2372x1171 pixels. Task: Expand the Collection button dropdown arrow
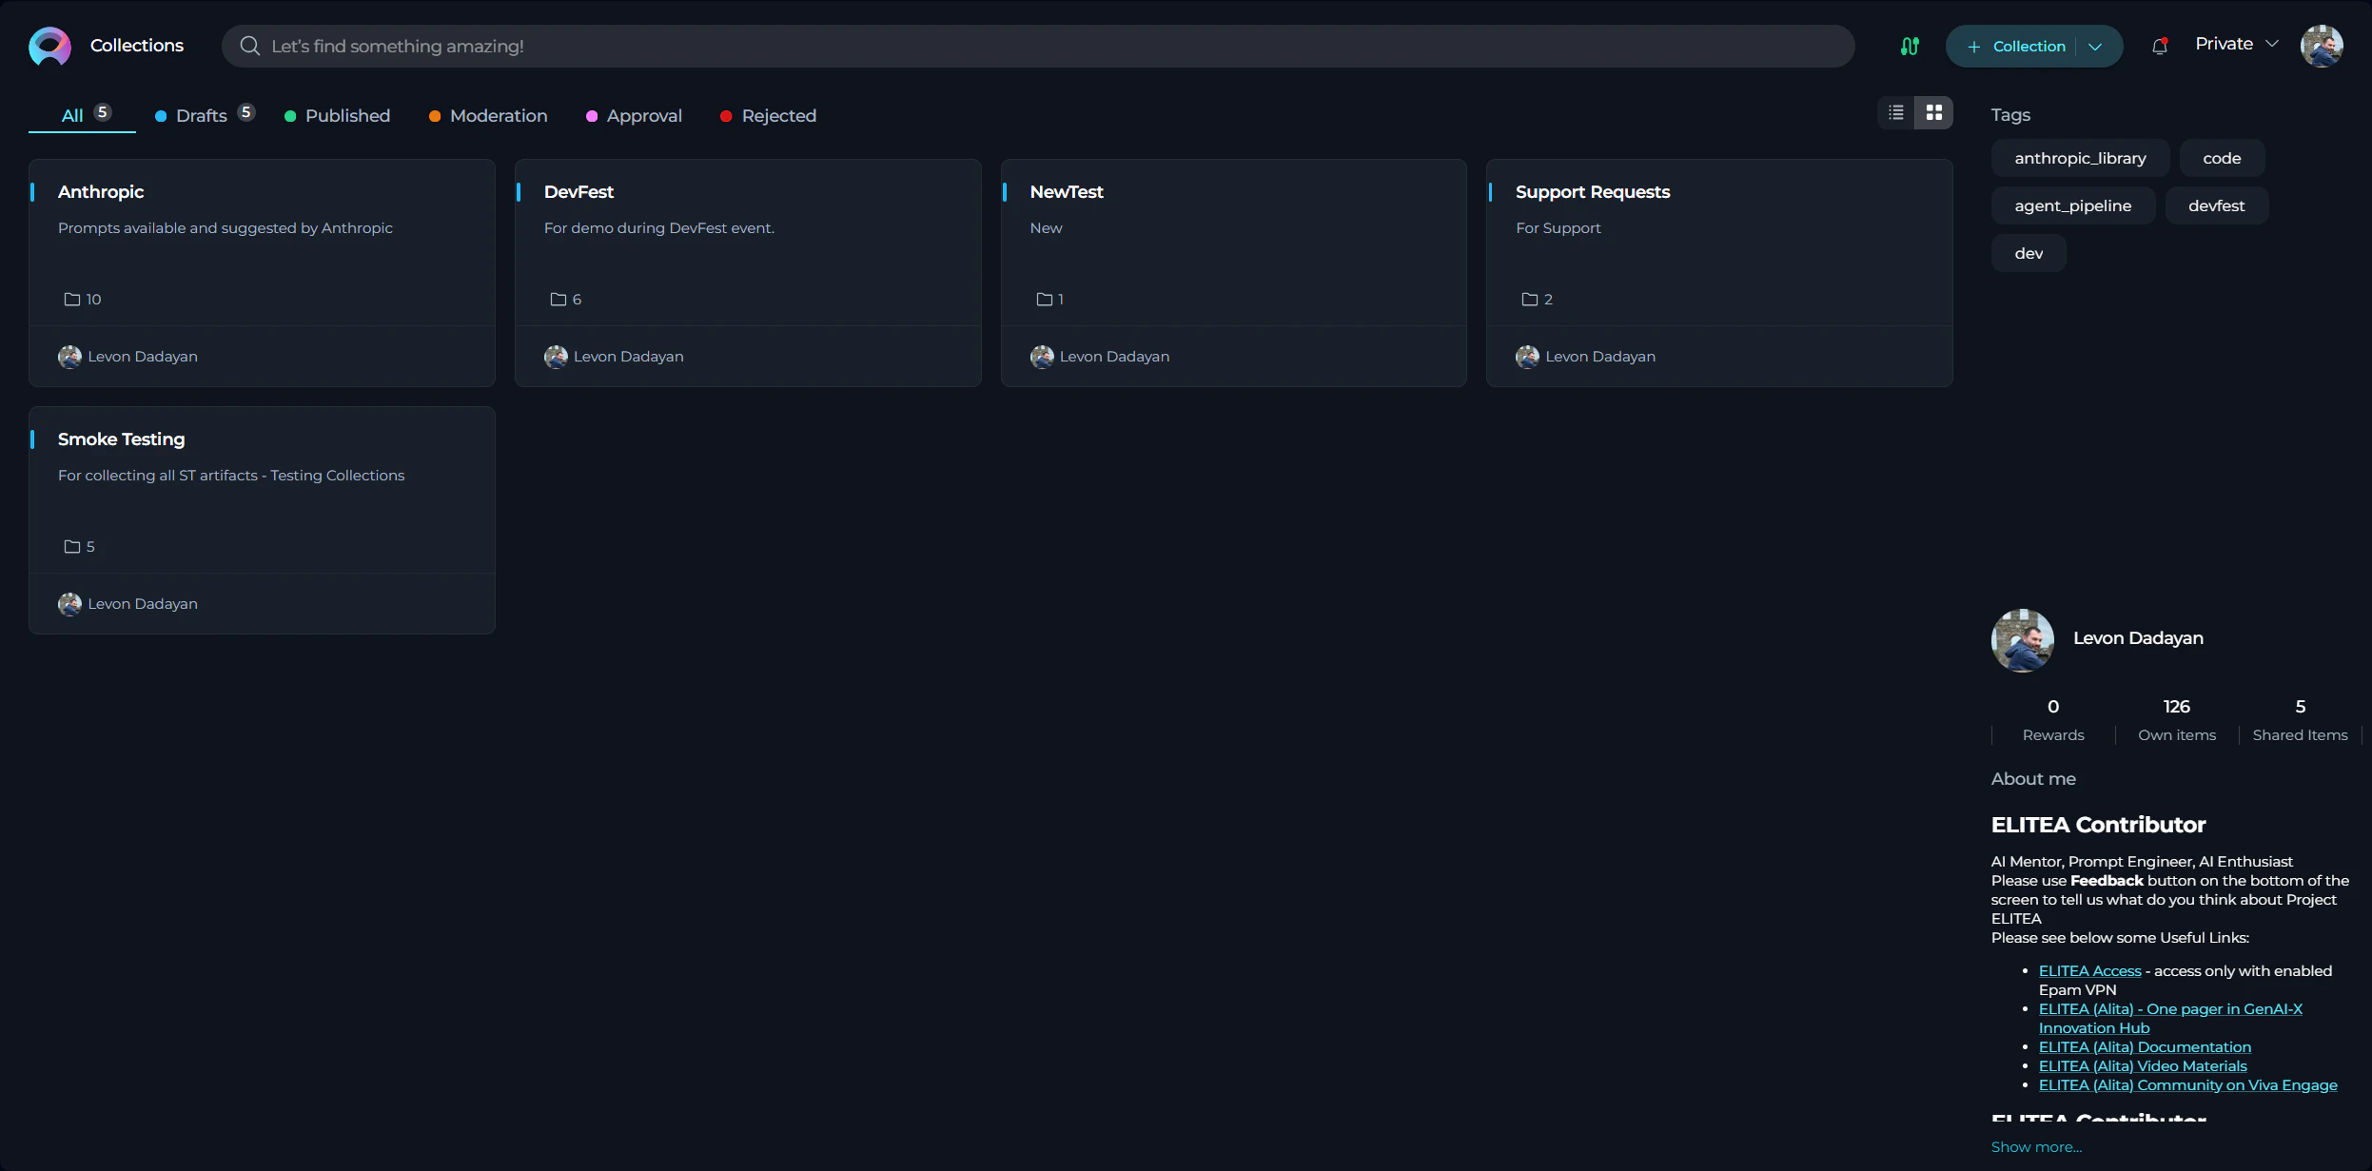coord(2095,46)
